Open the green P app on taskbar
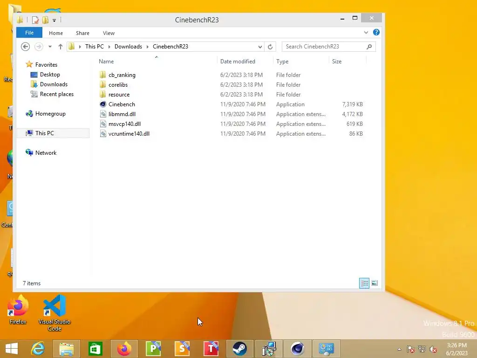 [x=153, y=349]
